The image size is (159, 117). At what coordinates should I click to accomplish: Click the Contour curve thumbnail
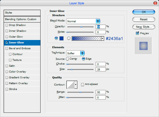pos(70,85)
